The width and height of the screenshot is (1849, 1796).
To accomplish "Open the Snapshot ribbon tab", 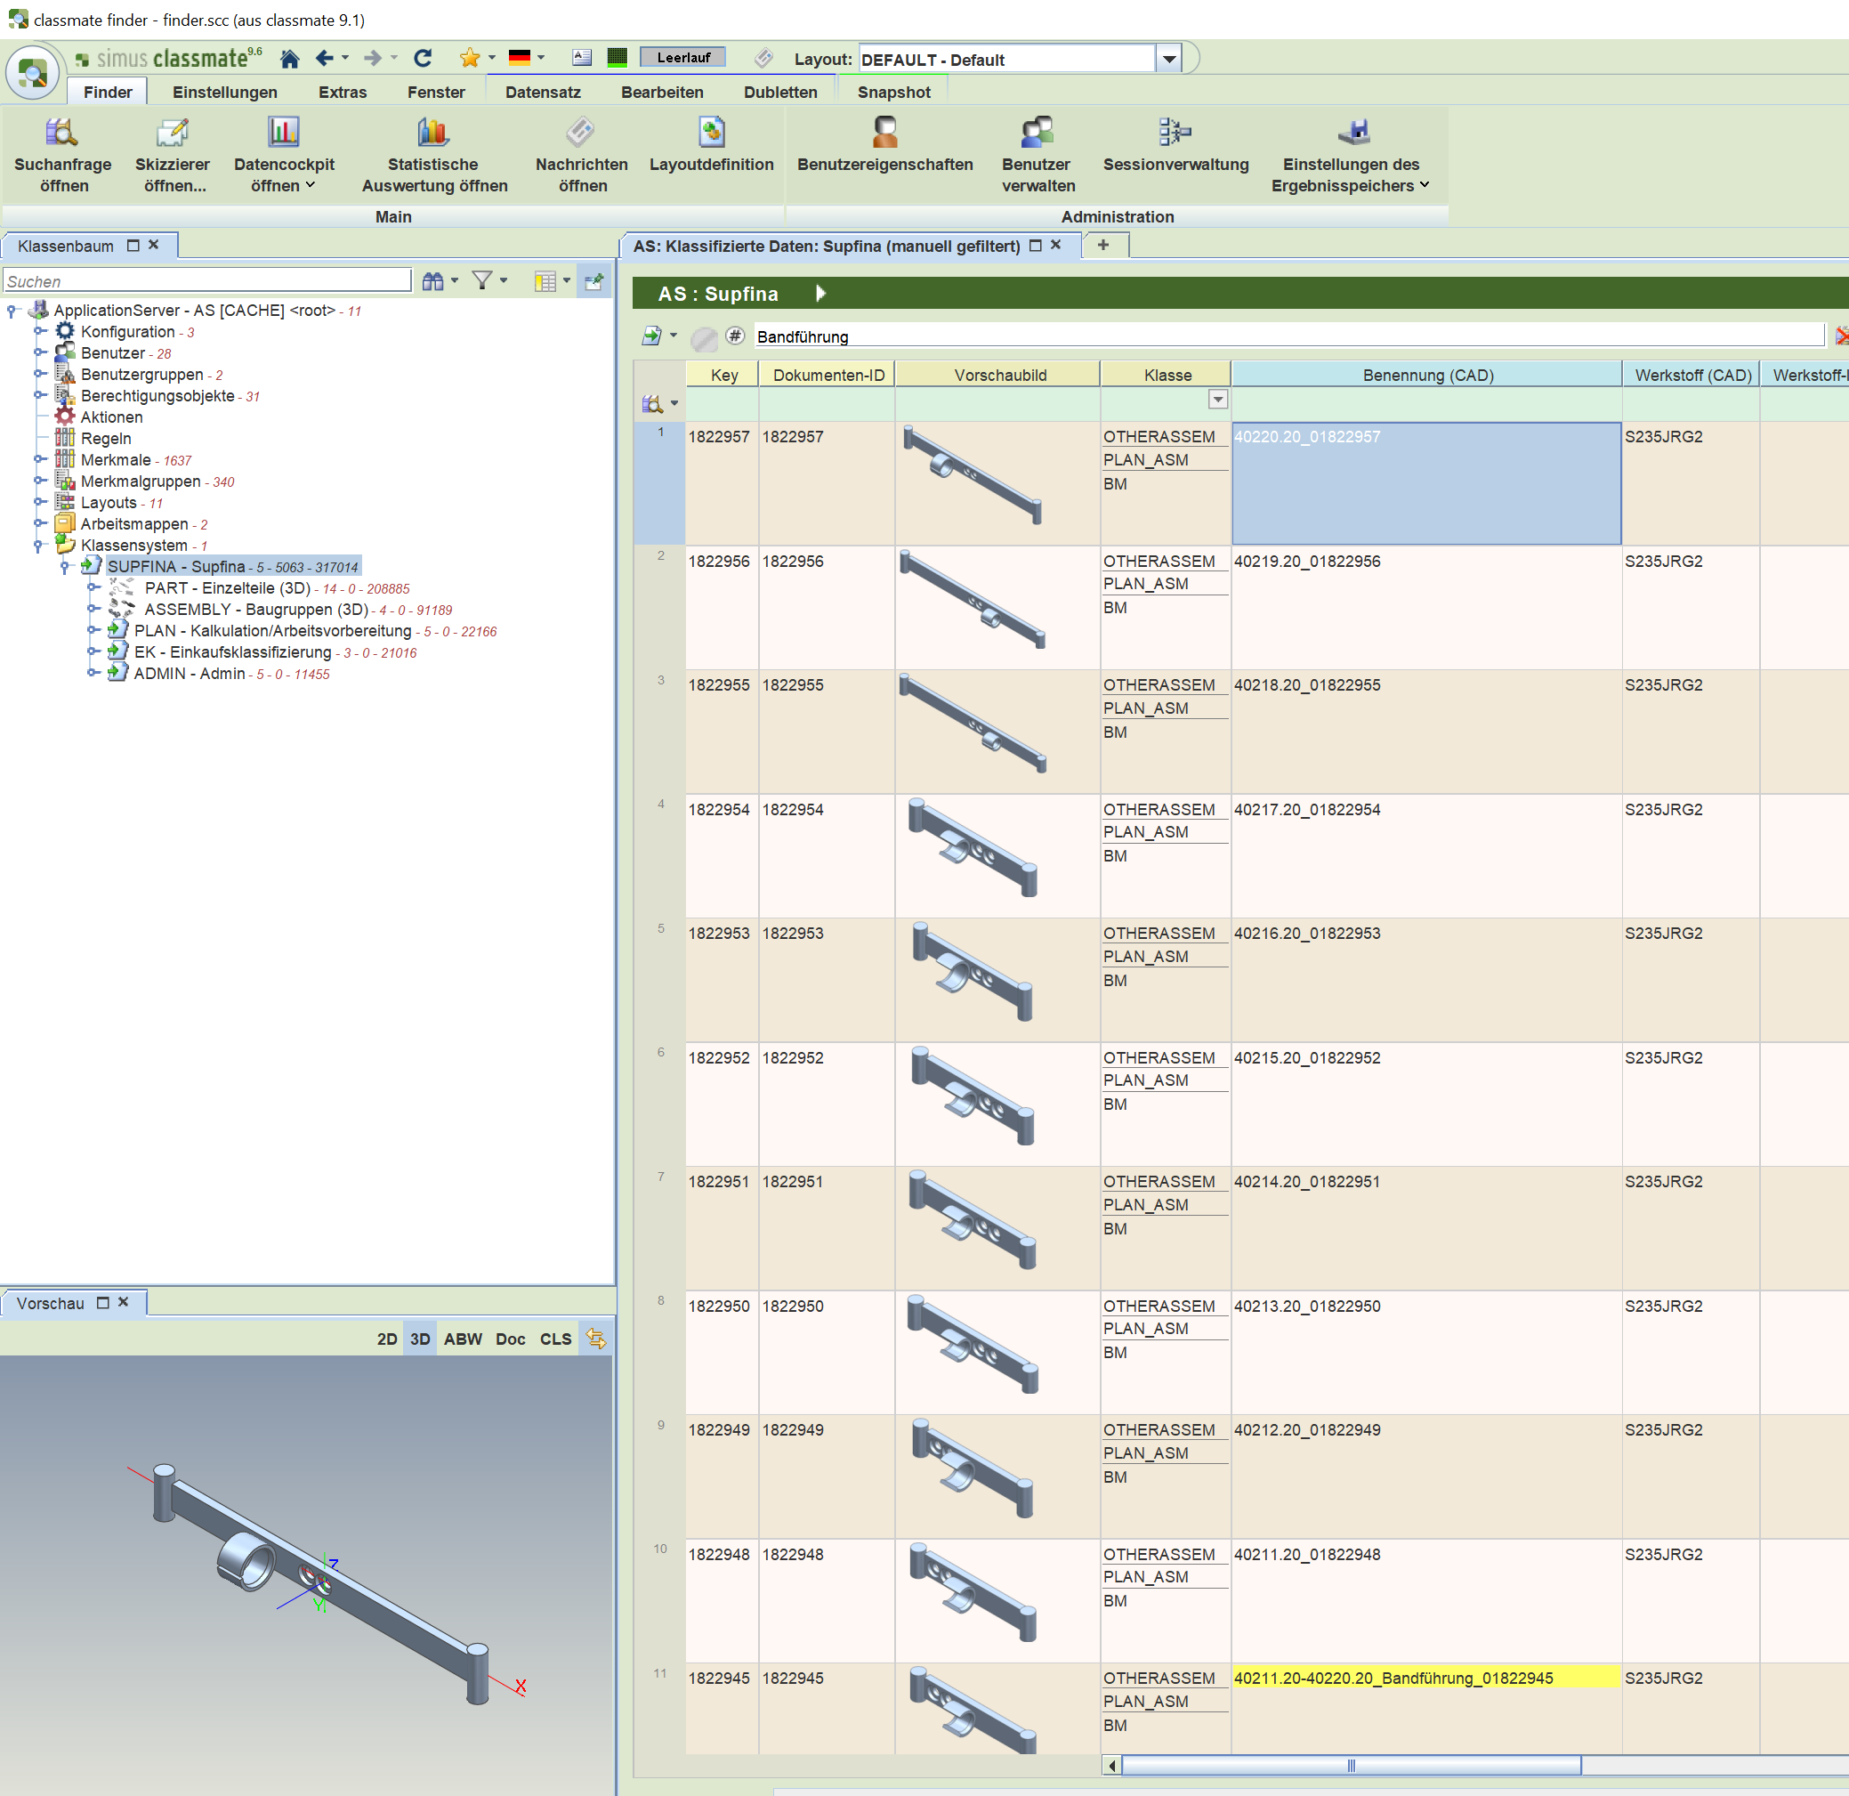I will [x=893, y=93].
